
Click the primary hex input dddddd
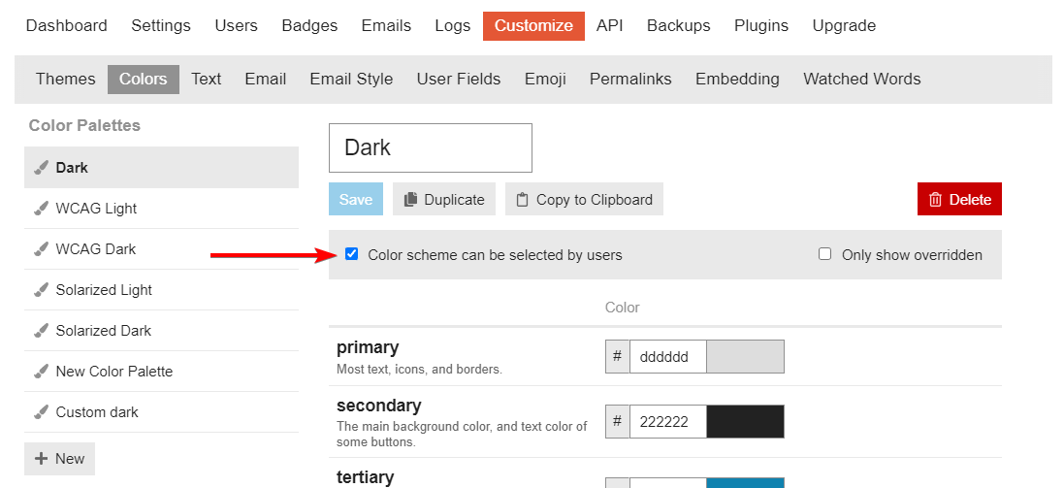click(667, 356)
